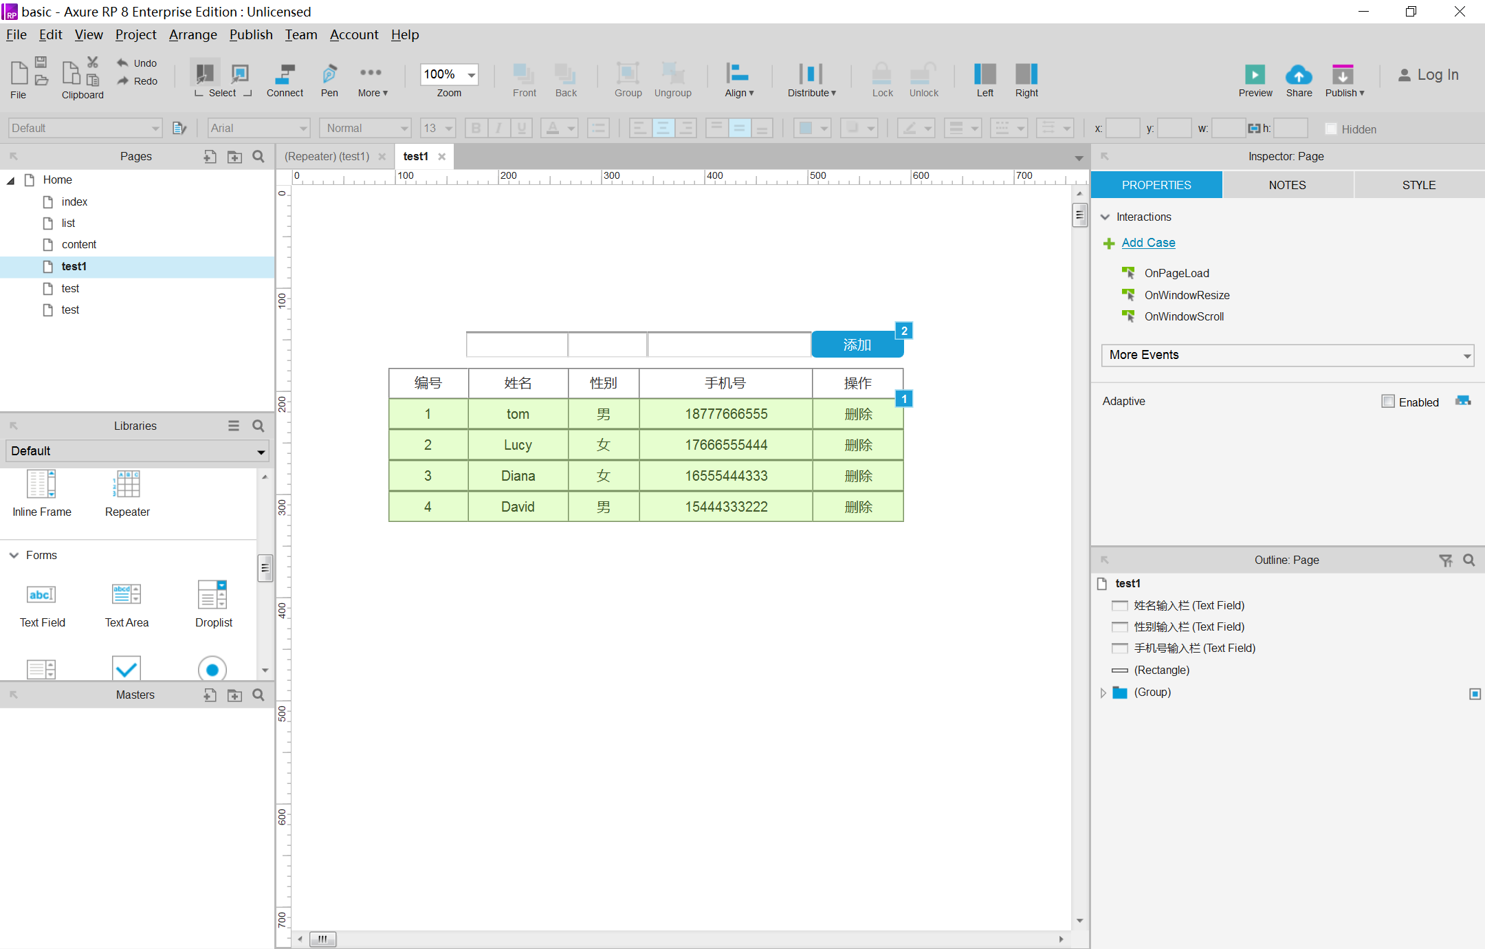1485x949 pixels.
Task: Open the More Events dropdown
Action: click(1287, 355)
